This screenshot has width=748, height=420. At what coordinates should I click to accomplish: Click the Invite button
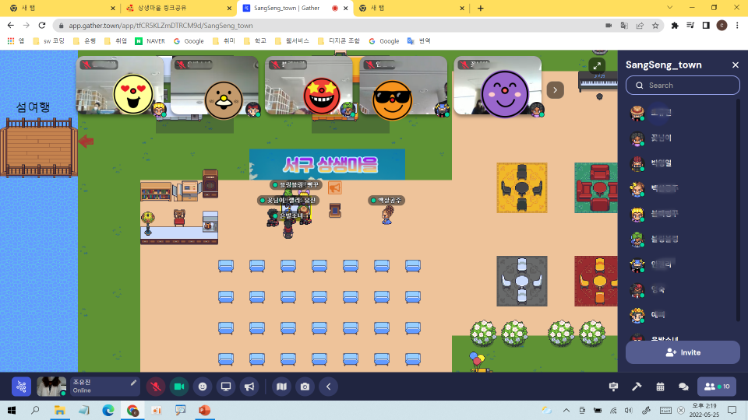[x=683, y=352]
